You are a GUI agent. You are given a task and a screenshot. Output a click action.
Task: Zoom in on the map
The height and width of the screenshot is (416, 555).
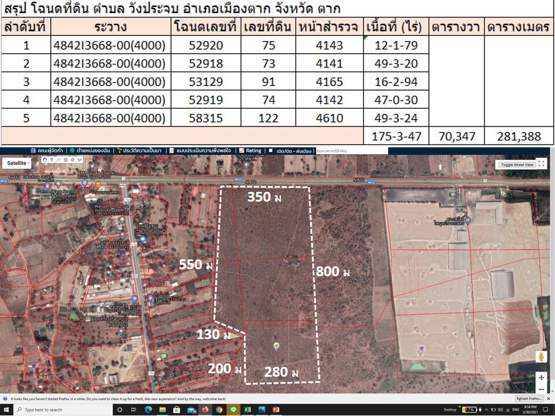point(541,378)
